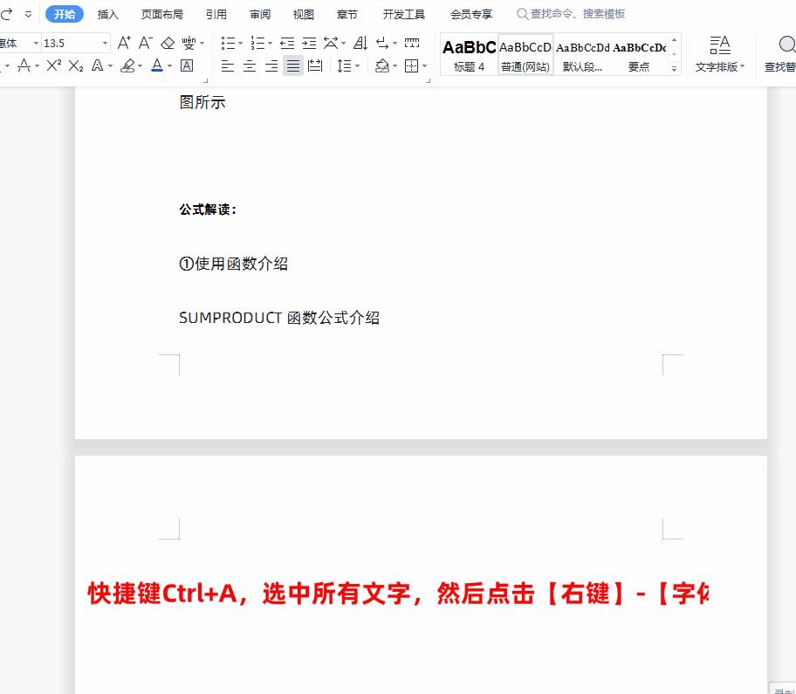
Task: Switch to the 插入 ribbon tab
Action: coord(107,13)
